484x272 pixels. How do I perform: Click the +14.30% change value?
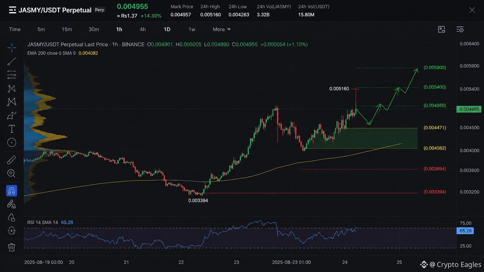151,16
